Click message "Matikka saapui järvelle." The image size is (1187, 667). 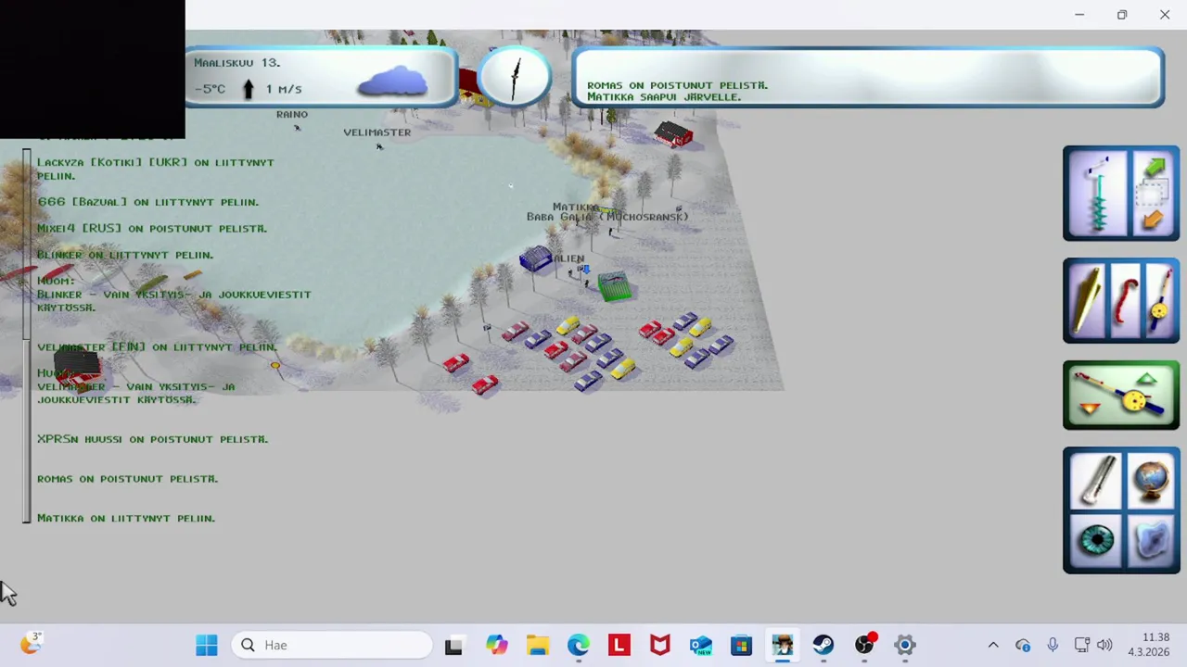tap(664, 97)
